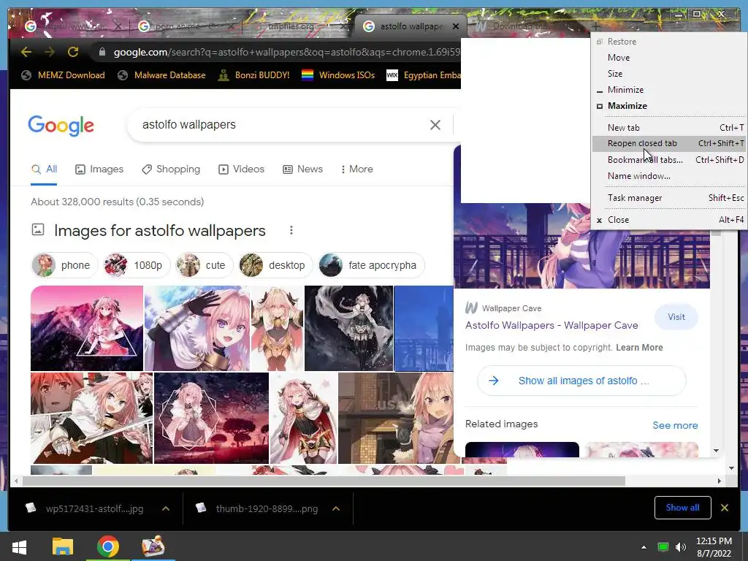Expand options arrow for thumb-1920 png download
This screenshot has width=748, height=561.
(x=336, y=508)
